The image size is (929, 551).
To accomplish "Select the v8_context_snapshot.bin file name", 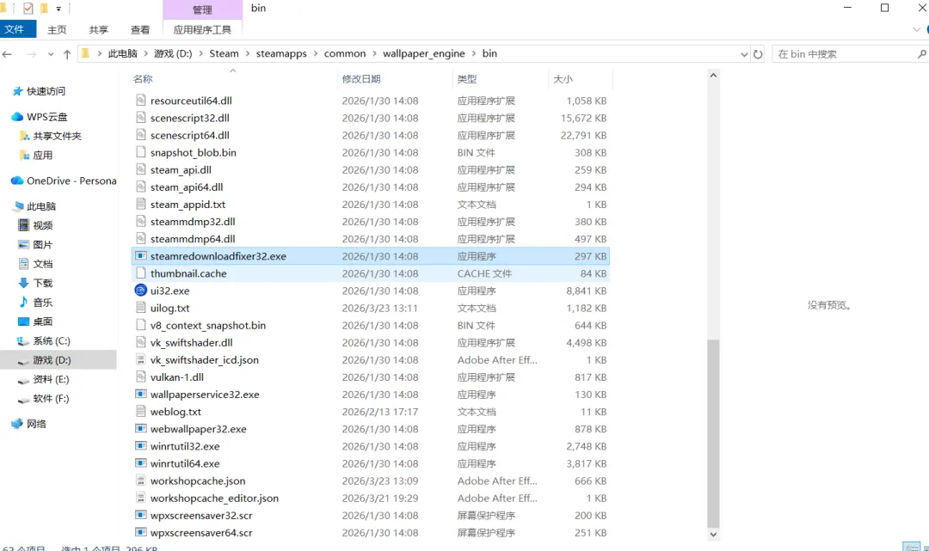I will [x=208, y=326].
